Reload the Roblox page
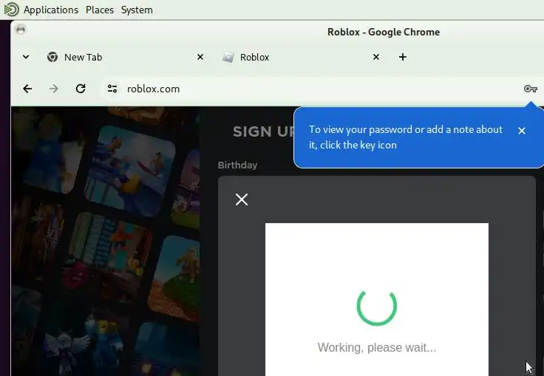This screenshot has height=376, width=544. click(x=81, y=89)
